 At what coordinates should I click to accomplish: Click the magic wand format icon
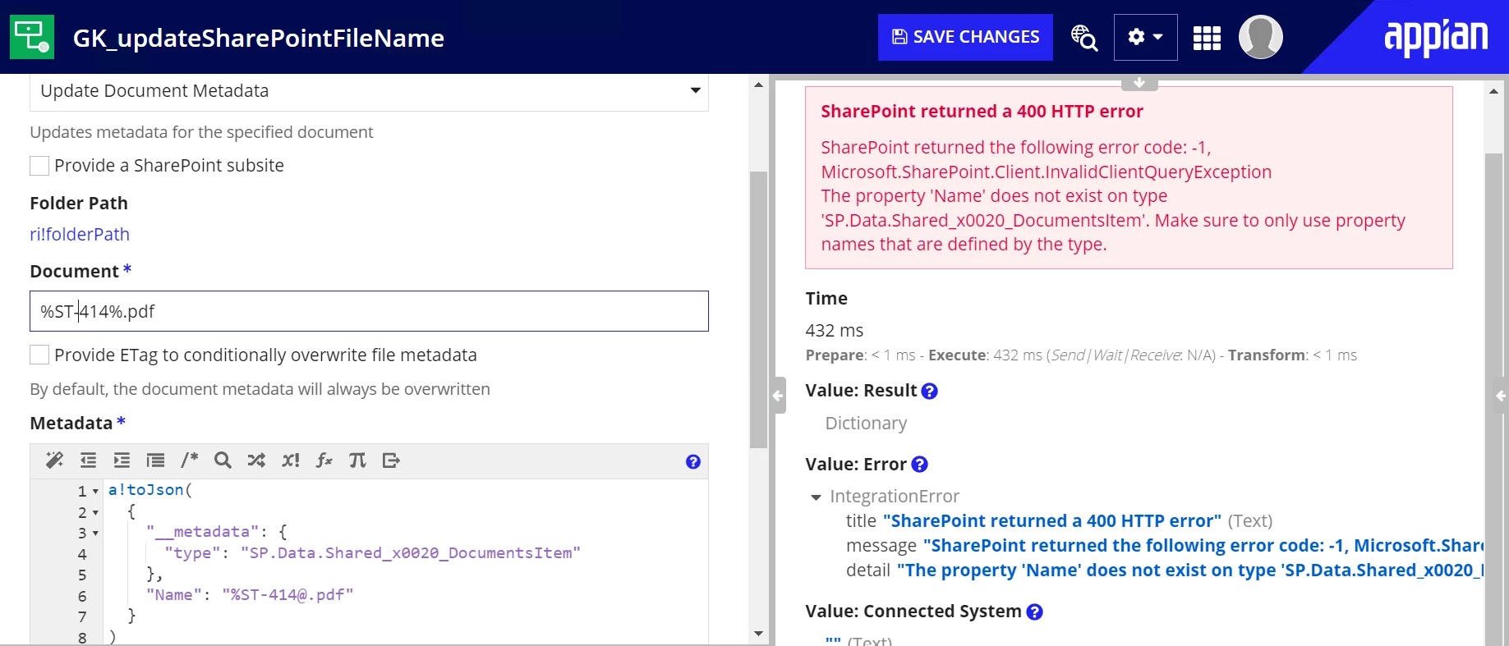[54, 460]
